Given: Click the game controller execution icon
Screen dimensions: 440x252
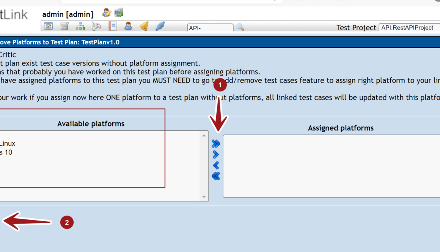Looking at the screenshot, I should pyautogui.click(x=96, y=26).
